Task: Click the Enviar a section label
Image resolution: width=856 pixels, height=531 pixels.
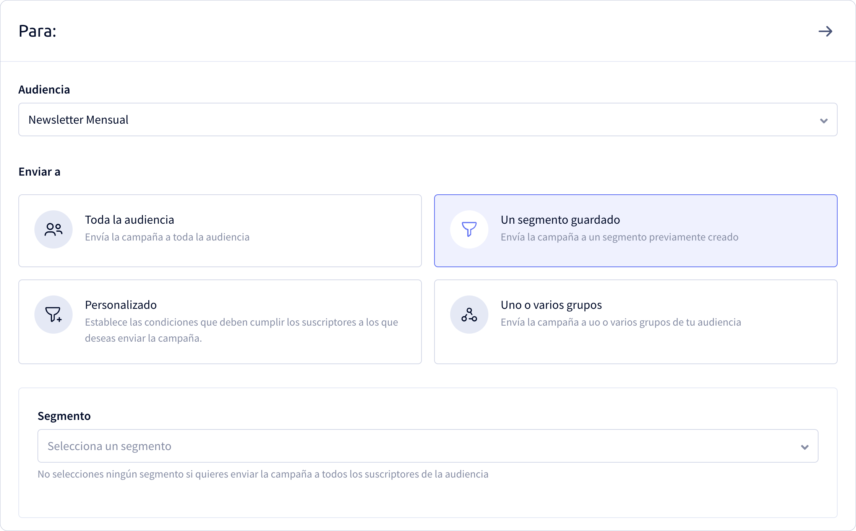Action: (x=39, y=172)
